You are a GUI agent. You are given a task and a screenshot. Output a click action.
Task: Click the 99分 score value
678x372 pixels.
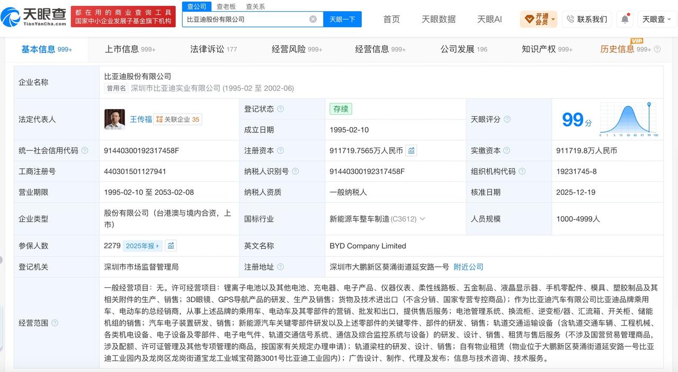(x=577, y=120)
